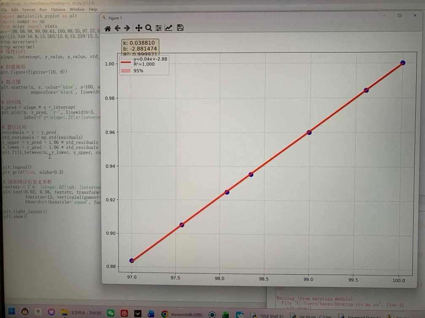Go forward to next view arrow in Figure toolbar

coord(127,28)
